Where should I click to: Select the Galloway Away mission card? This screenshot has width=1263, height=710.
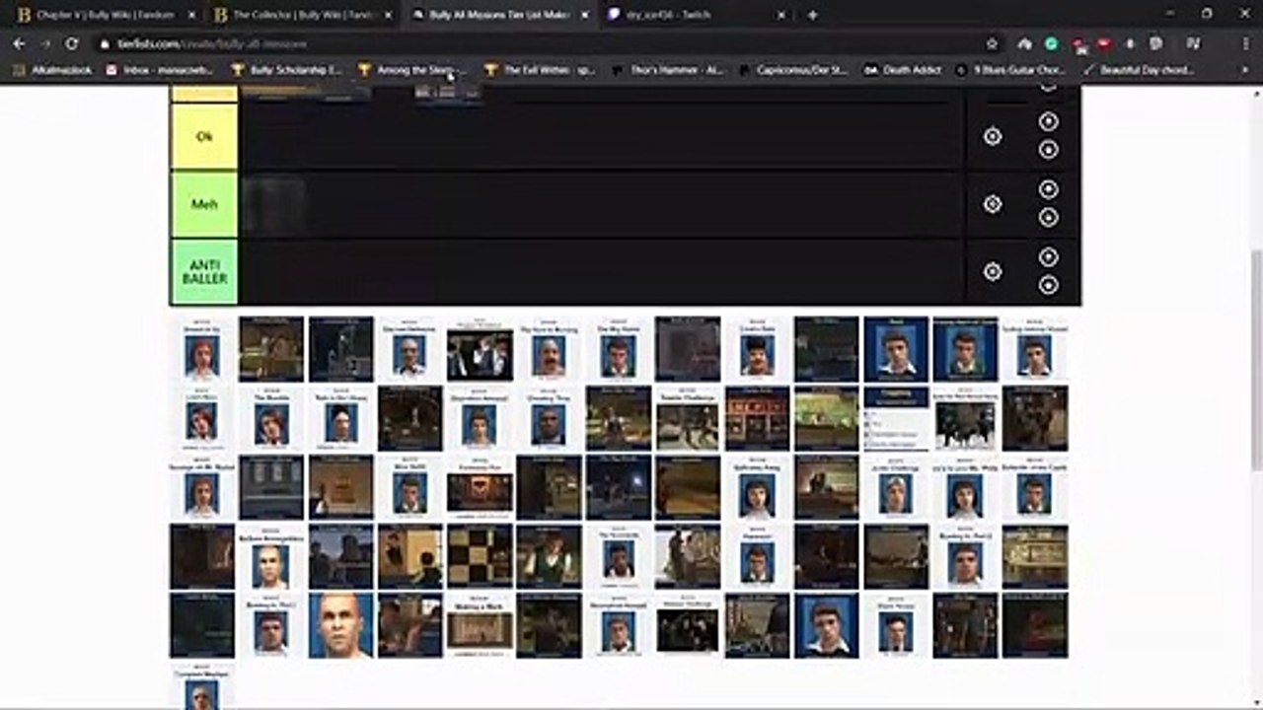(x=757, y=487)
